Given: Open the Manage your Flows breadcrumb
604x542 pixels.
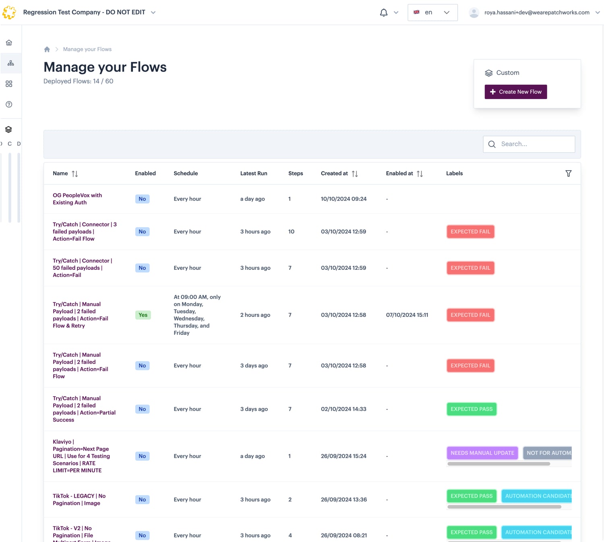Looking at the screenshot, I should pos(87,49).
